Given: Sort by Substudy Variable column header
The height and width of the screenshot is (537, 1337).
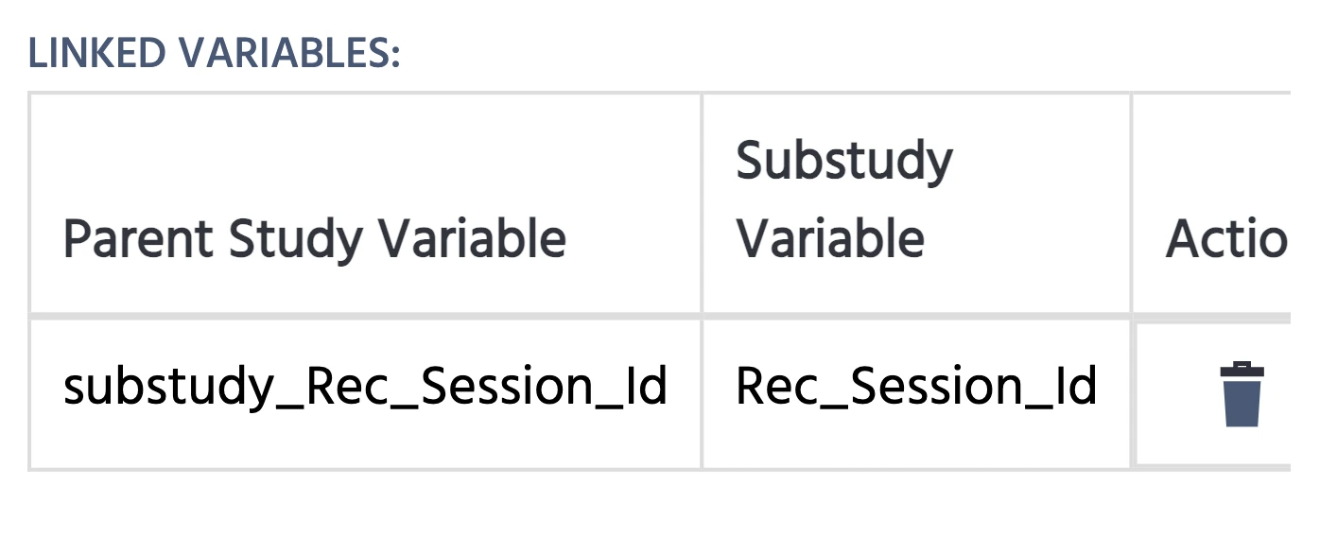Looking at the screenshot, I should pyautogui.click(x=916, y=203).
